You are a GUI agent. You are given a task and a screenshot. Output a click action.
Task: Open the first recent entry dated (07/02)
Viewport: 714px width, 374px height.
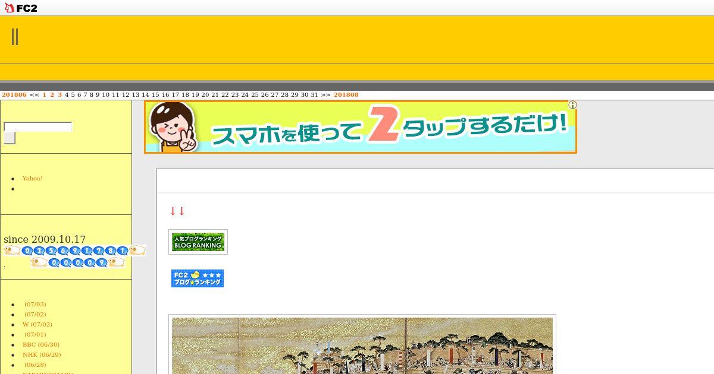[35, 314]
